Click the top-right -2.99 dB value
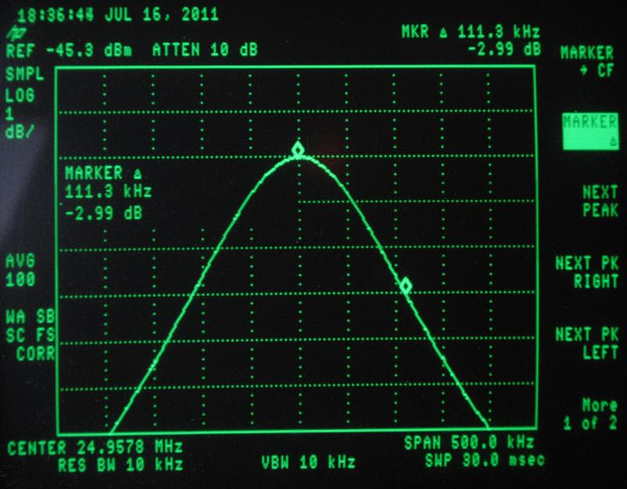627x489 pixels. tap(504, 49)
